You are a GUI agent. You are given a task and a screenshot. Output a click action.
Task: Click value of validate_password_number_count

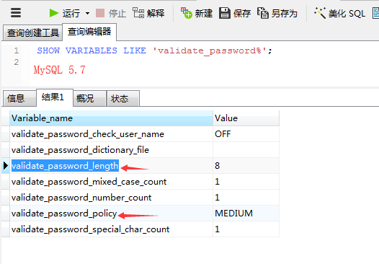(246, 198)
